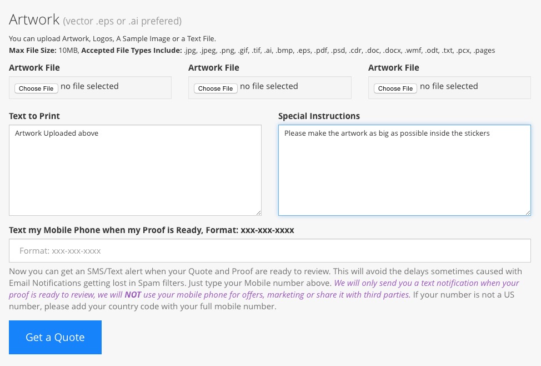
Task: Click the first Artwork File label
Action: click(34, 68)
